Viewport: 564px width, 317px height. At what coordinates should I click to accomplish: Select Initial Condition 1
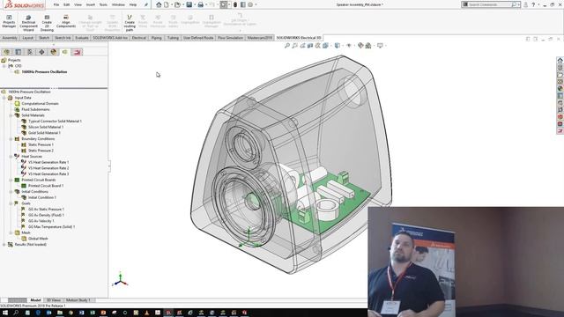click(x=41, y=197)
